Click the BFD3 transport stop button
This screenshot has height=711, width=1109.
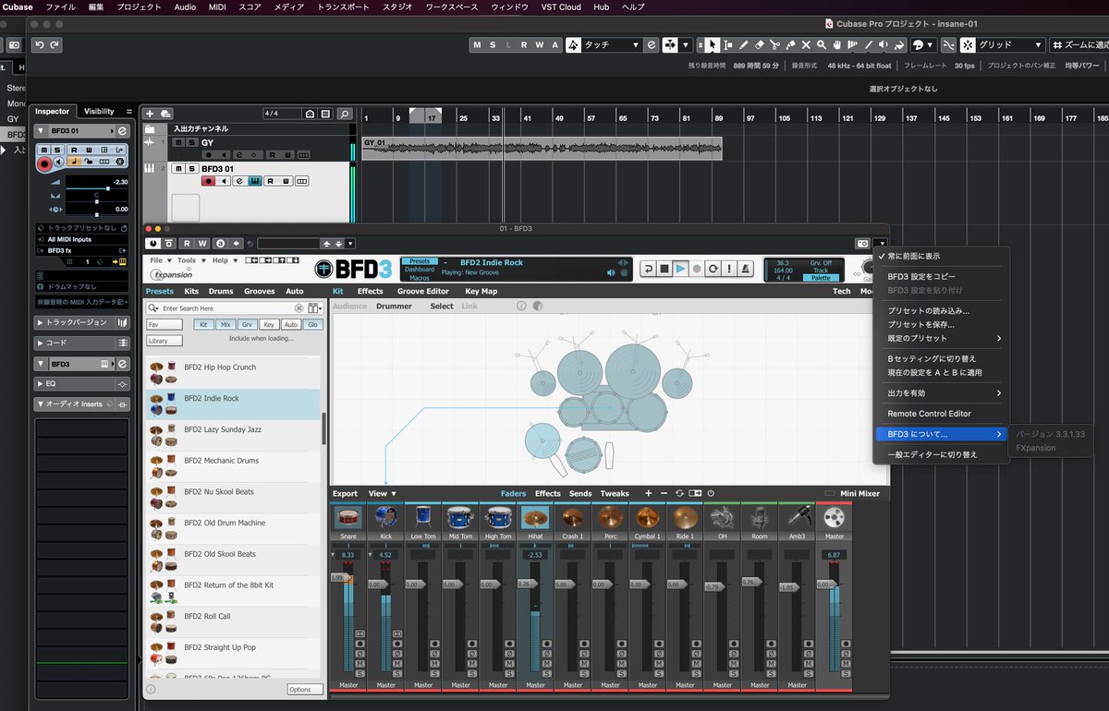664,269
